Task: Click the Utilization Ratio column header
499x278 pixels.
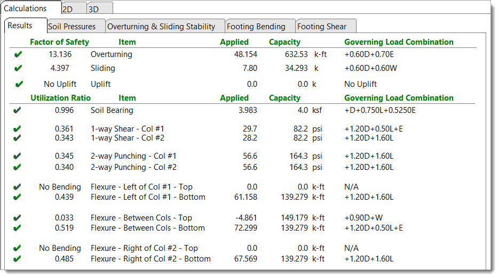Action: pos(60,98)
